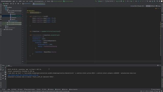Open the Run tool window button
Image resolution: width=163 pixels, height=92 pixels.
point(8,89)
